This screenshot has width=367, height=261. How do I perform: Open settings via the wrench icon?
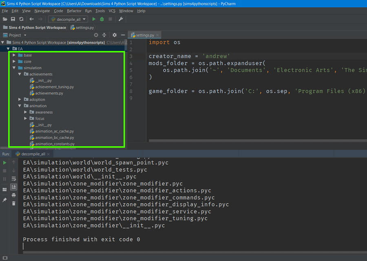[121, 19]
